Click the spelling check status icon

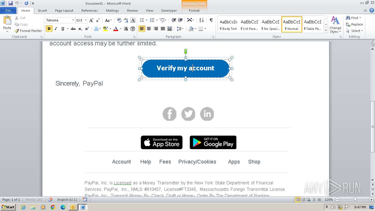(x=50, y=200)
